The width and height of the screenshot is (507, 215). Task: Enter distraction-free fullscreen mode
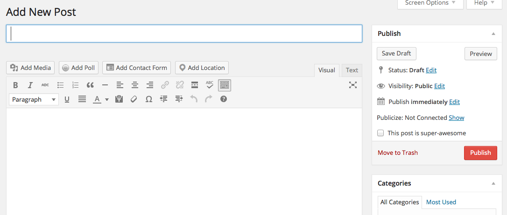pyautogui.click(x=353, y=85)
